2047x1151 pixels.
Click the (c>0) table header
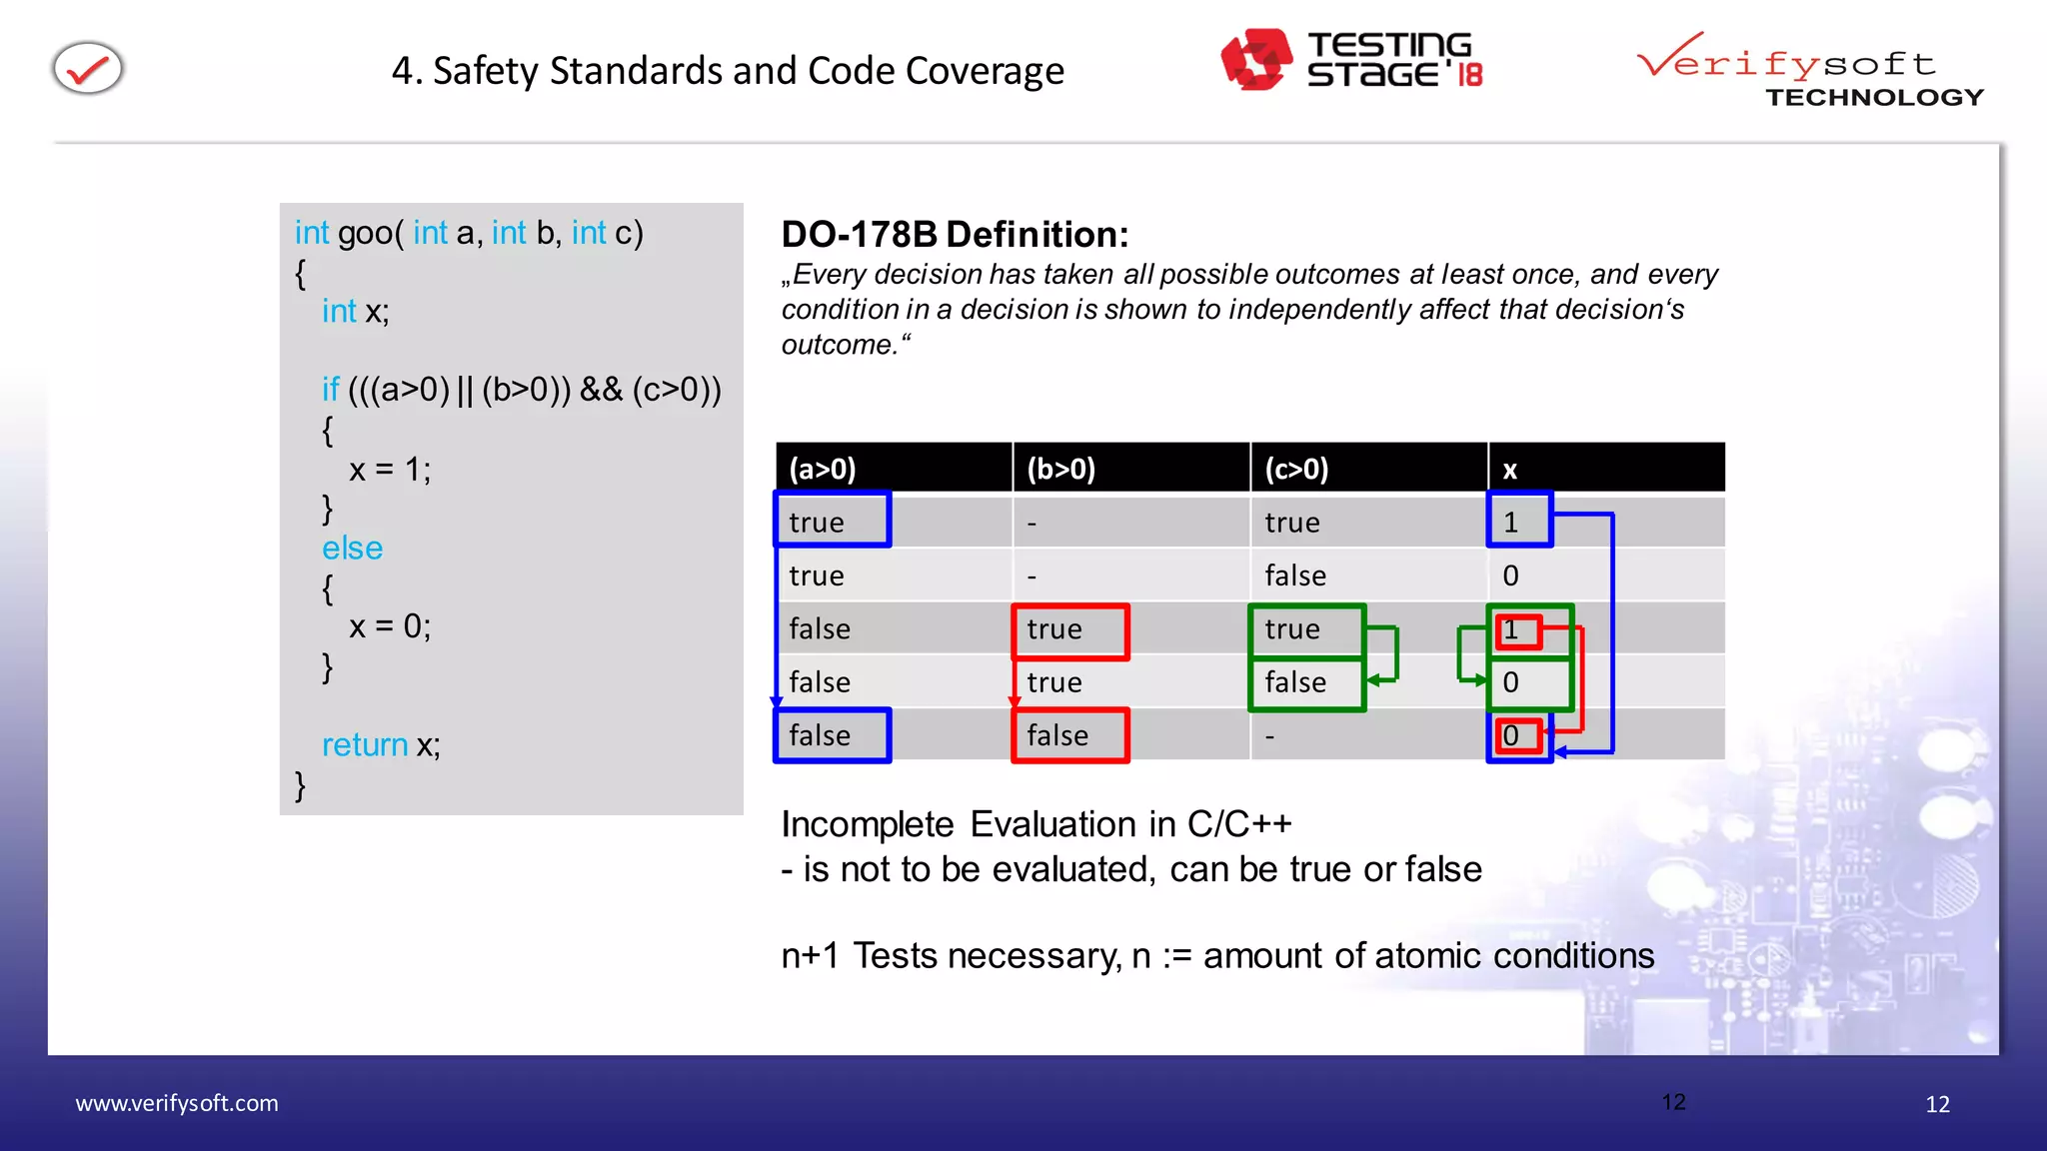click(1296, 469)
